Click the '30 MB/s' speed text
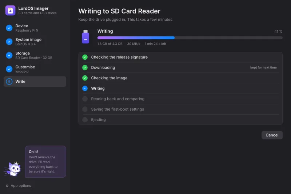 (x=133, y=44)
